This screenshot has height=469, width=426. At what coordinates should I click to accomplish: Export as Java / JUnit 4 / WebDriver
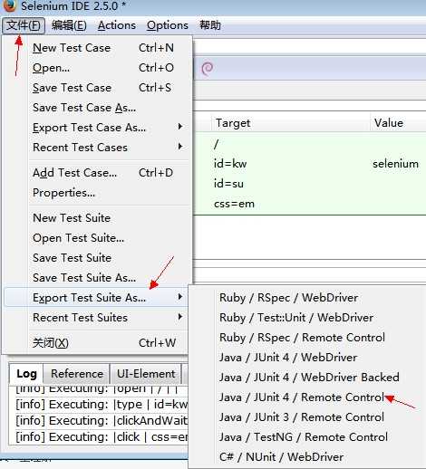click(306, 358)
